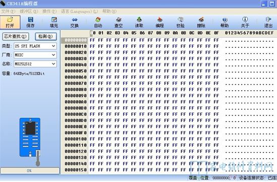Open the 文件 (File) menu

8,12
